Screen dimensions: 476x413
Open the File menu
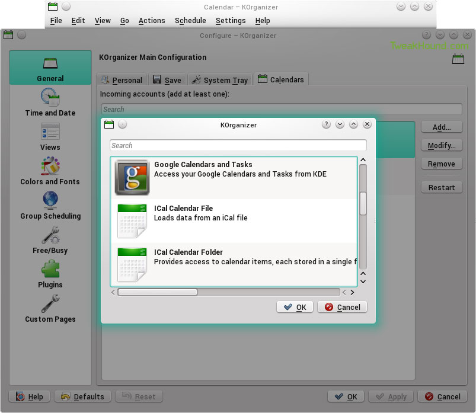pyautogui.click(x=56, y=21)
